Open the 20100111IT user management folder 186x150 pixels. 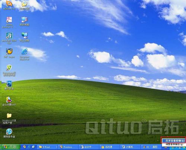click(9, 119)
